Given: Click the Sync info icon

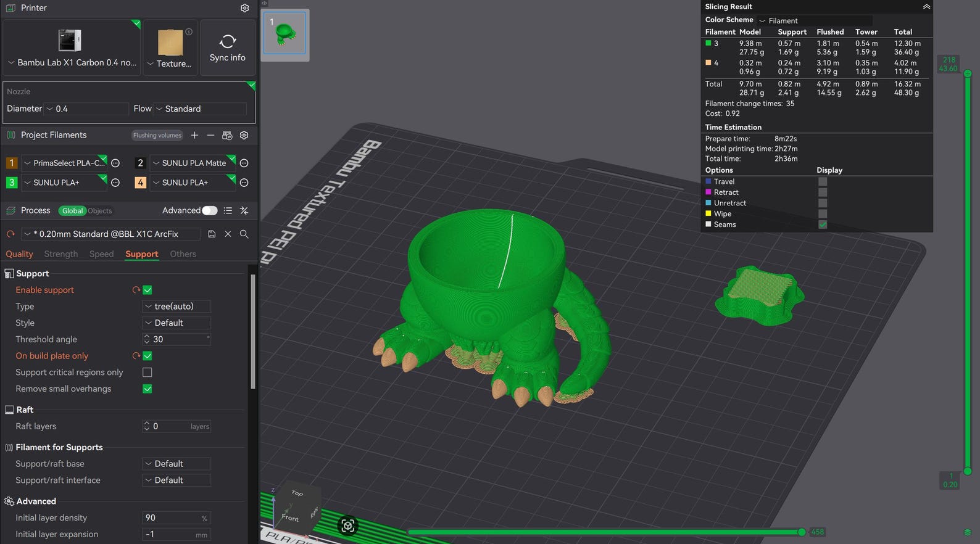Looking at the screenshot, I should [x=228, y=41].
